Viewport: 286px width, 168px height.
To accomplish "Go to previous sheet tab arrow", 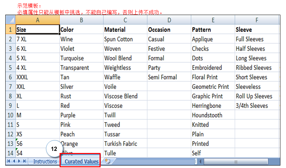I will [x=14, y=161].
